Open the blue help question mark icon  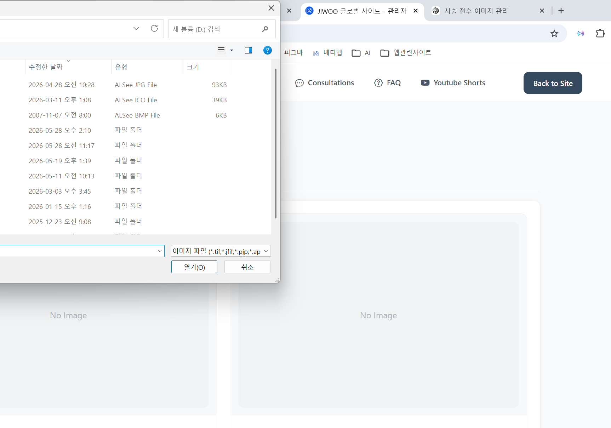tap(268, 50)
